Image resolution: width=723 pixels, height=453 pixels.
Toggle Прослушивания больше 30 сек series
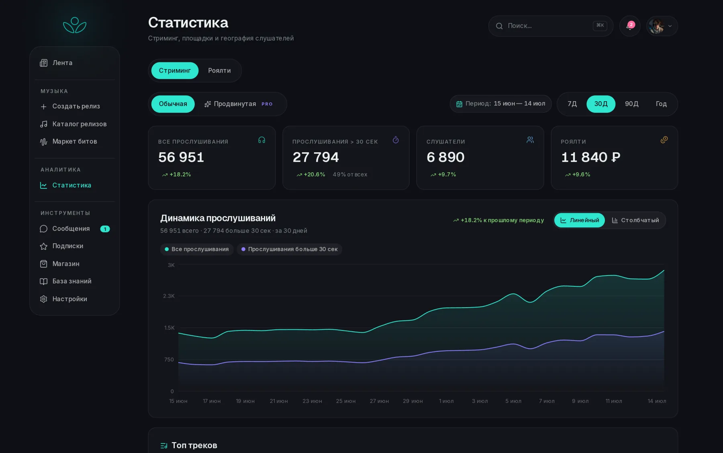[289, 249]
